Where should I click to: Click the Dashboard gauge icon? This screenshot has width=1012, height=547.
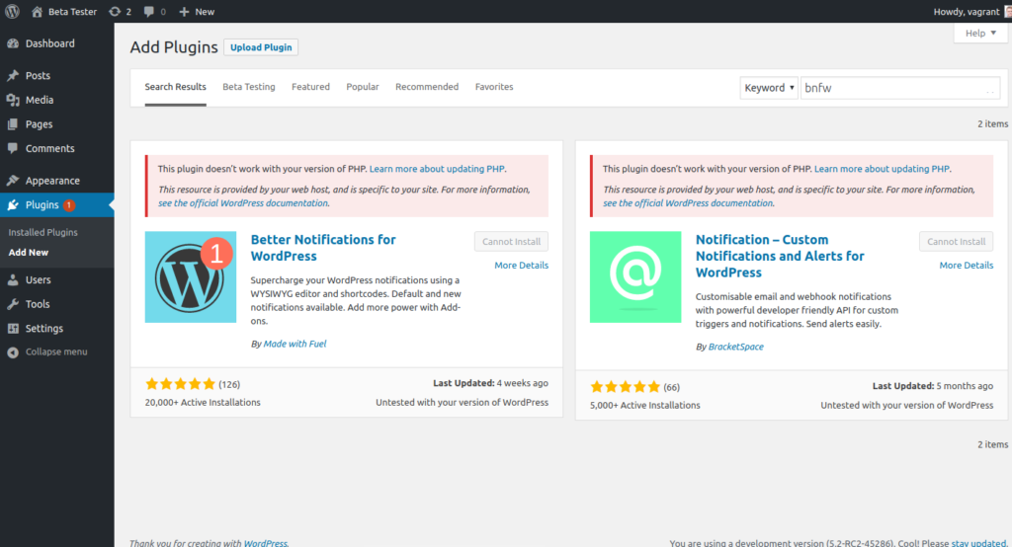coord(13,43)
